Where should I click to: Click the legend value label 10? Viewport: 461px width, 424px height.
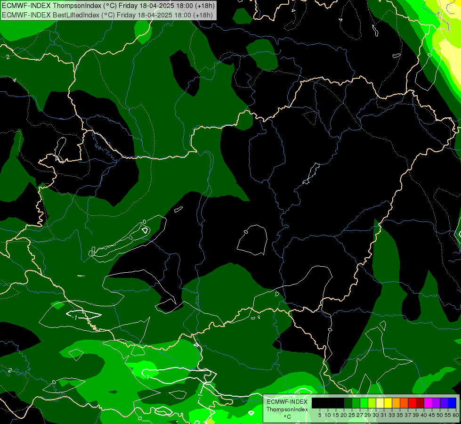click(328, 415)
